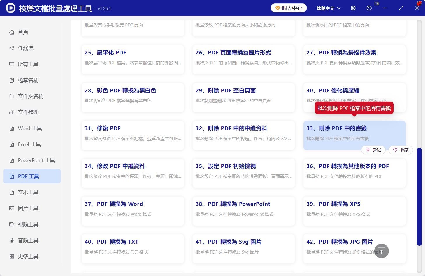This screenshot has width=425, height=276.
Task: Click the Excel document icon in sidebar
Action: coord(12,144)
